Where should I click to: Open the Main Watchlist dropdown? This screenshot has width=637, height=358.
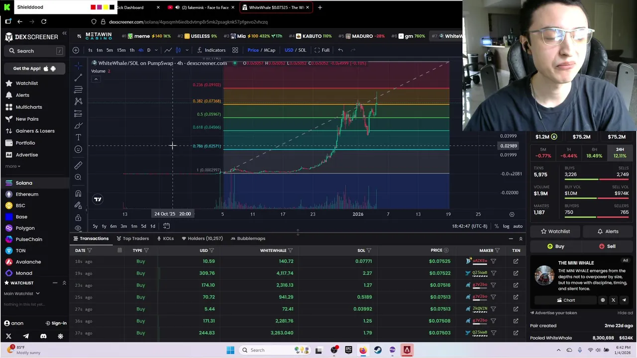(22, 293)
